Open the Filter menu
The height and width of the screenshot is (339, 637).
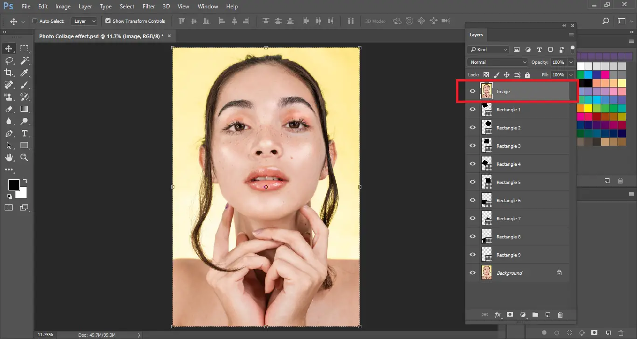(148, 6)
